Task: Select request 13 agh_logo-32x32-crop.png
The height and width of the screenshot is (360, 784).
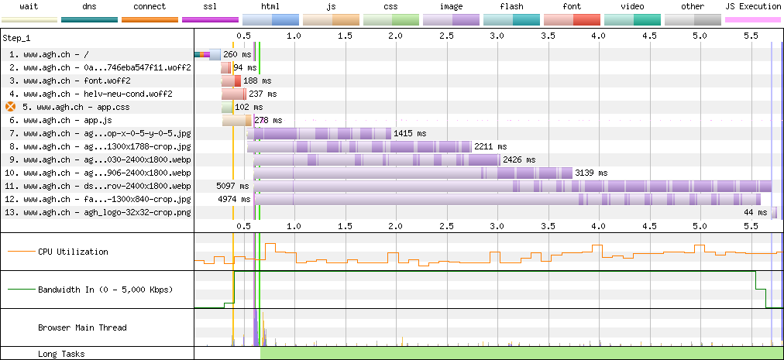Action: (x=98, y=212)
